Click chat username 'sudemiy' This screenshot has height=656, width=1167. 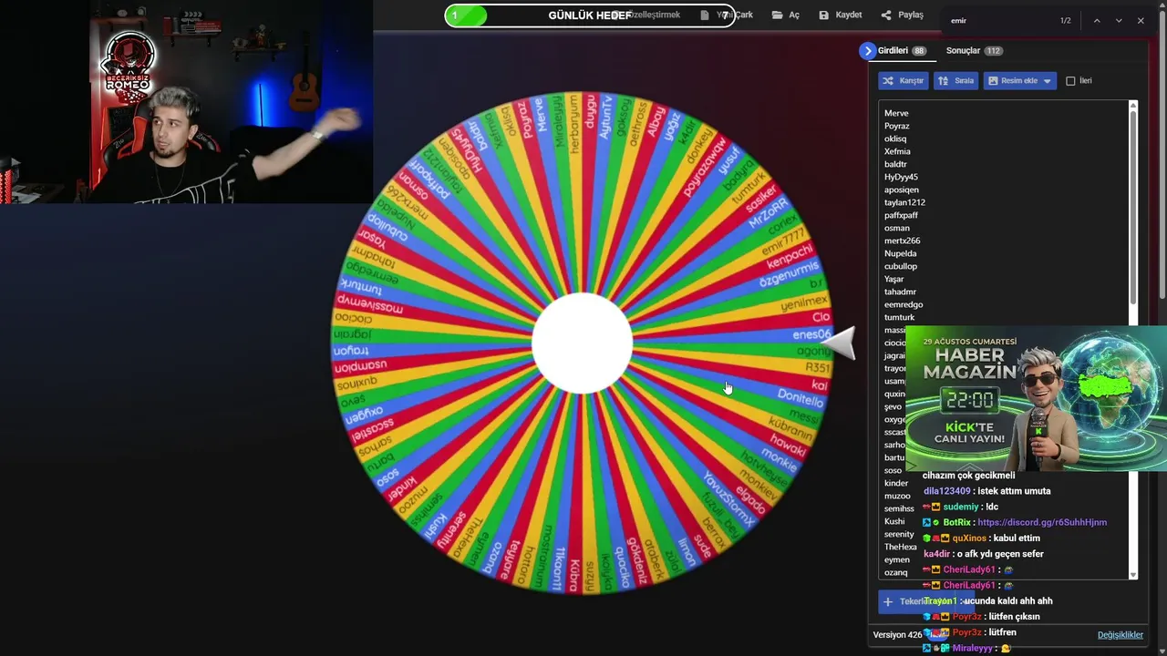(x=959, y=507)
